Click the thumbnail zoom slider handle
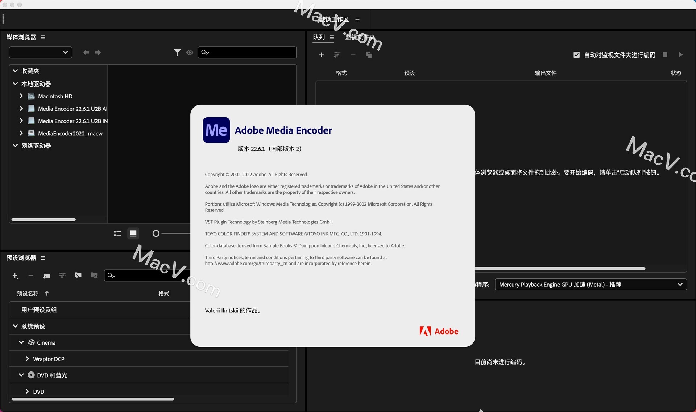696x412 pixels. click(156, 234)
